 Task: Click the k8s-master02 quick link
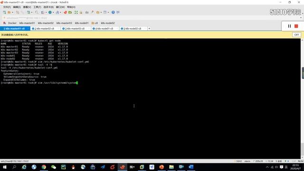click(46, 23)
